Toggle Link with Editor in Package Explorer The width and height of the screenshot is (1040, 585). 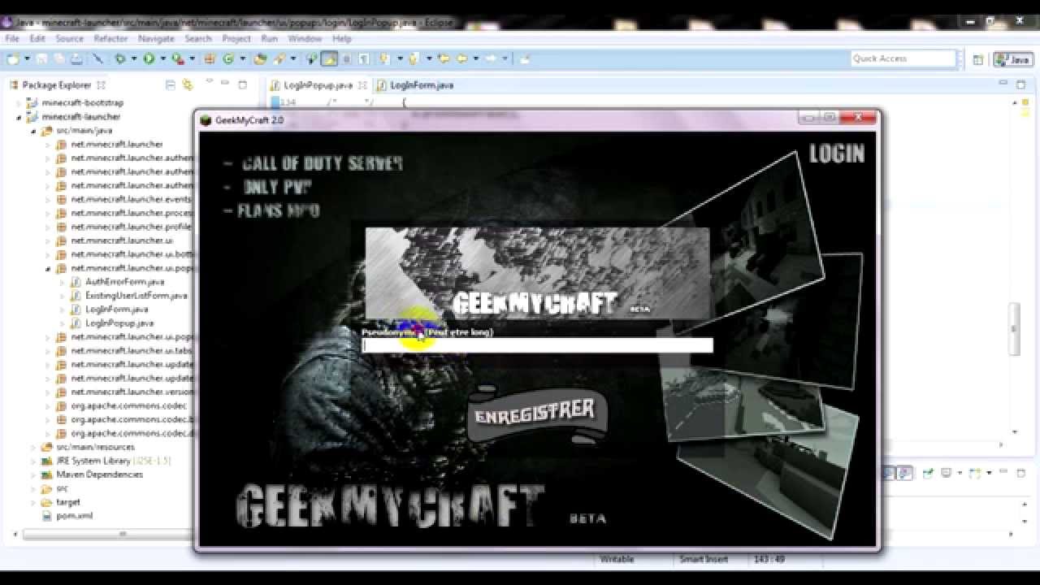pyautogui.click(x=188, y=84)
